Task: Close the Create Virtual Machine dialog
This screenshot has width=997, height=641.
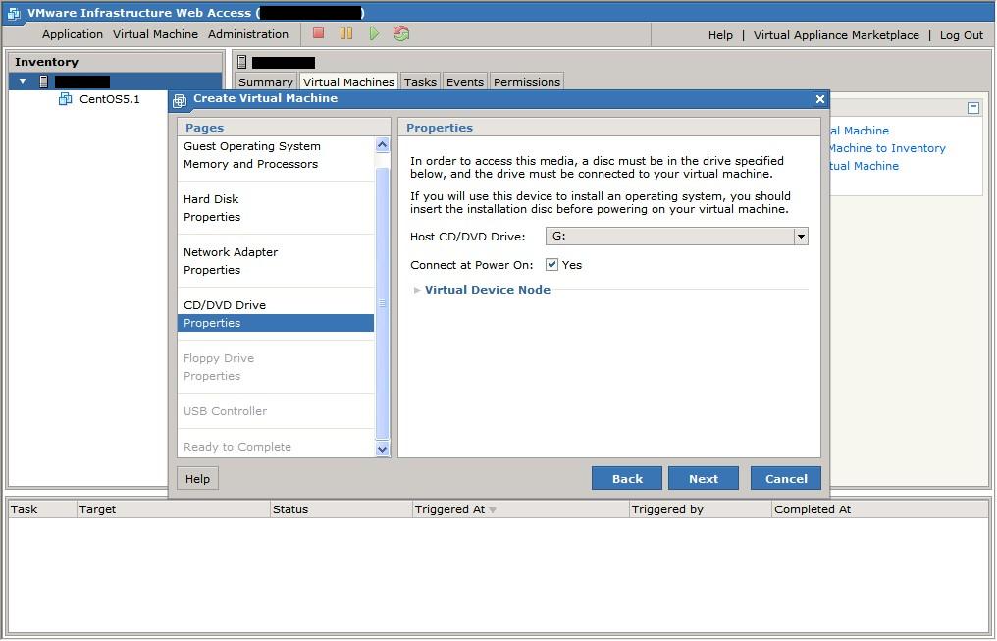Action: pos(819,99)
